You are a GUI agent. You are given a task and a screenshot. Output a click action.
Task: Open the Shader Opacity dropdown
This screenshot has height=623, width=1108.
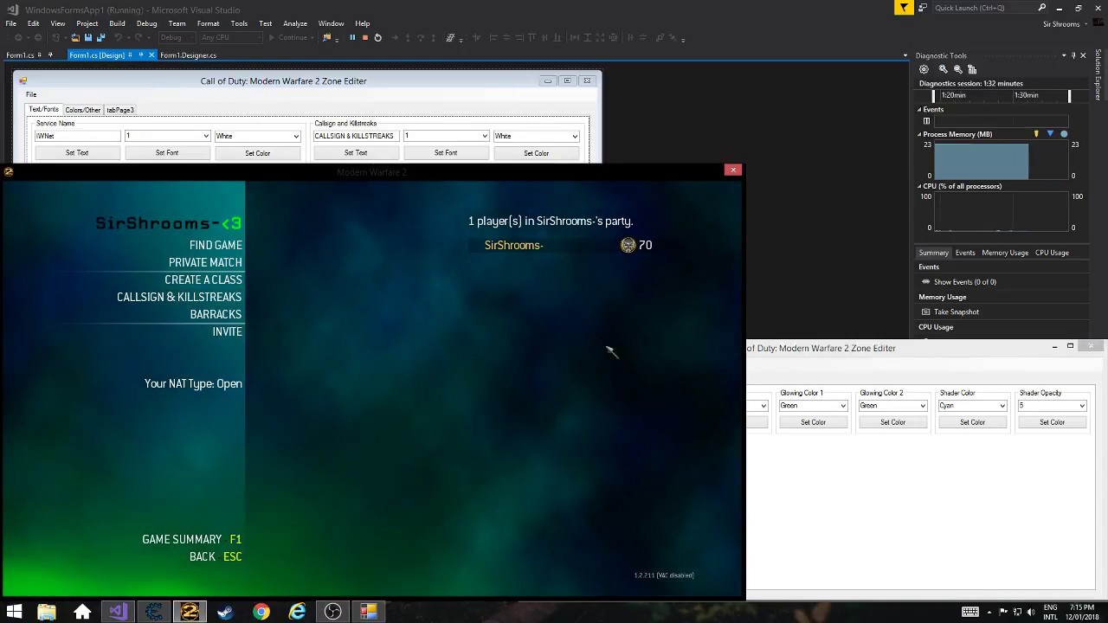coord(1052,406)
